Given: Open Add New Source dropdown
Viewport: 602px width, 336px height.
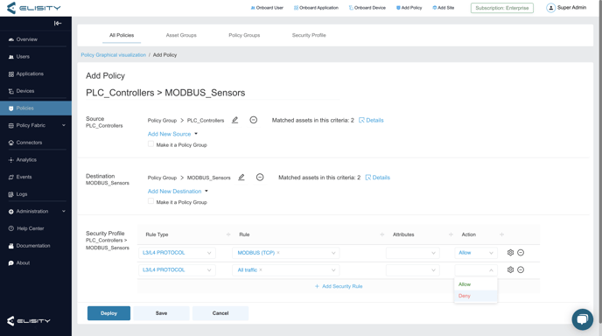Looking at the screenshot, I should point(172,134).
